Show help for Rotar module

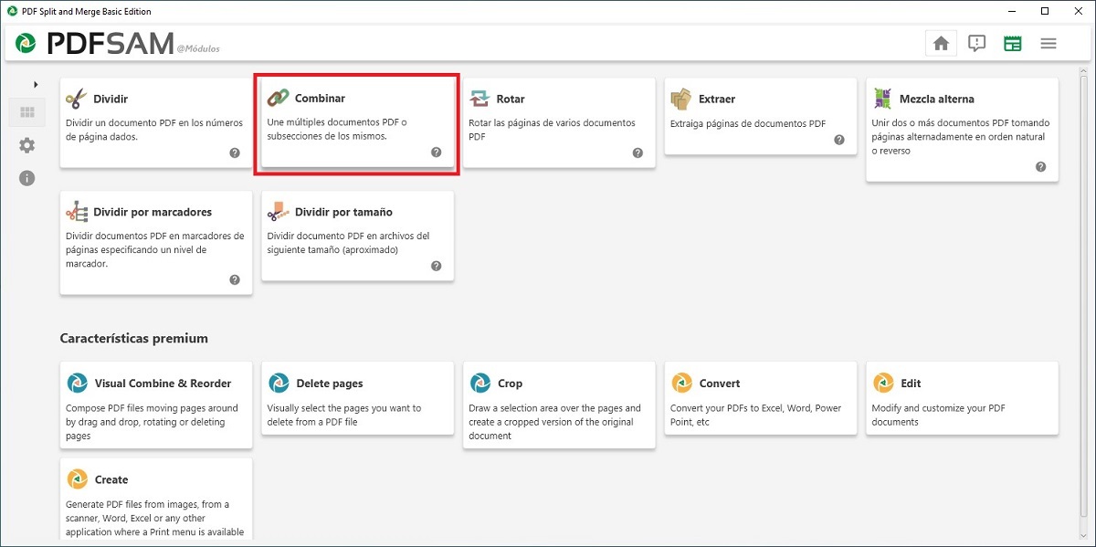tap(638, 153)
